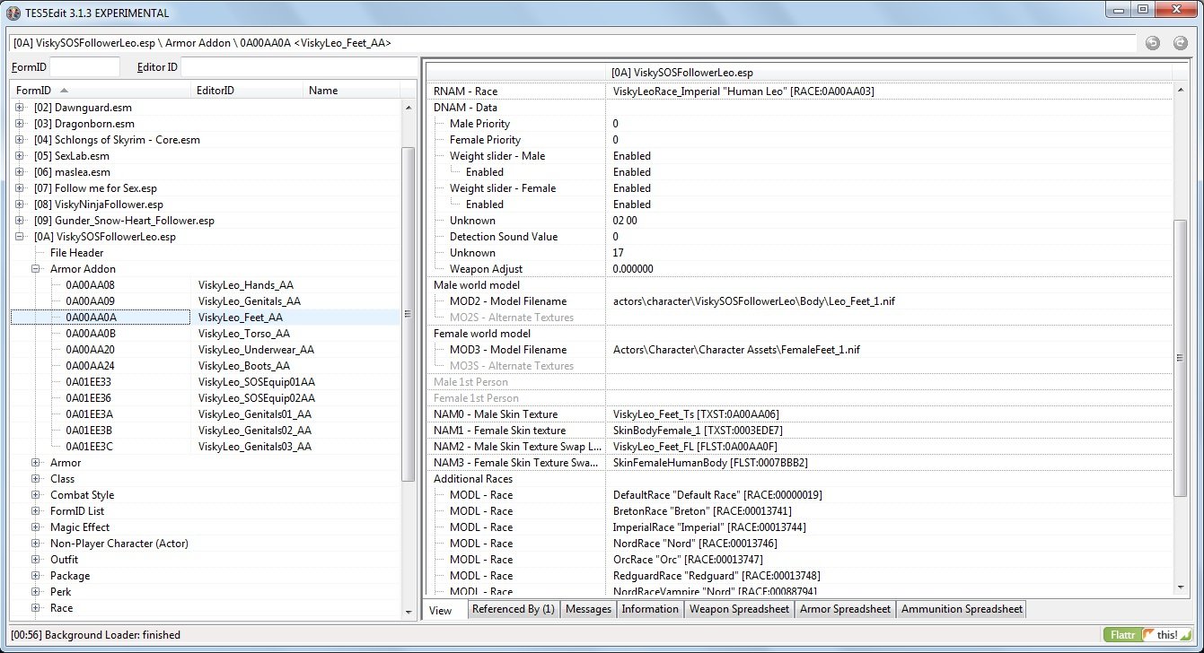Select record ViskyLeo_SOSEquip02AA
The width and height of the screenshot is (1204, 653).
256,398
